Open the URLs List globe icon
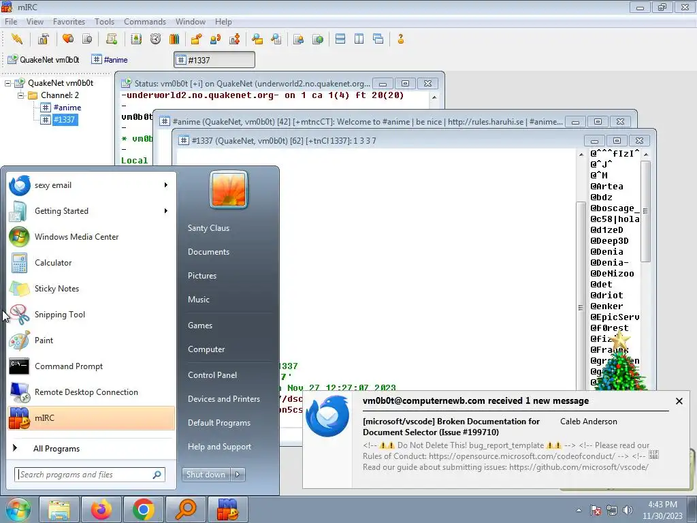The width and height of the screenshot is (697, 523). coord(318,39)
